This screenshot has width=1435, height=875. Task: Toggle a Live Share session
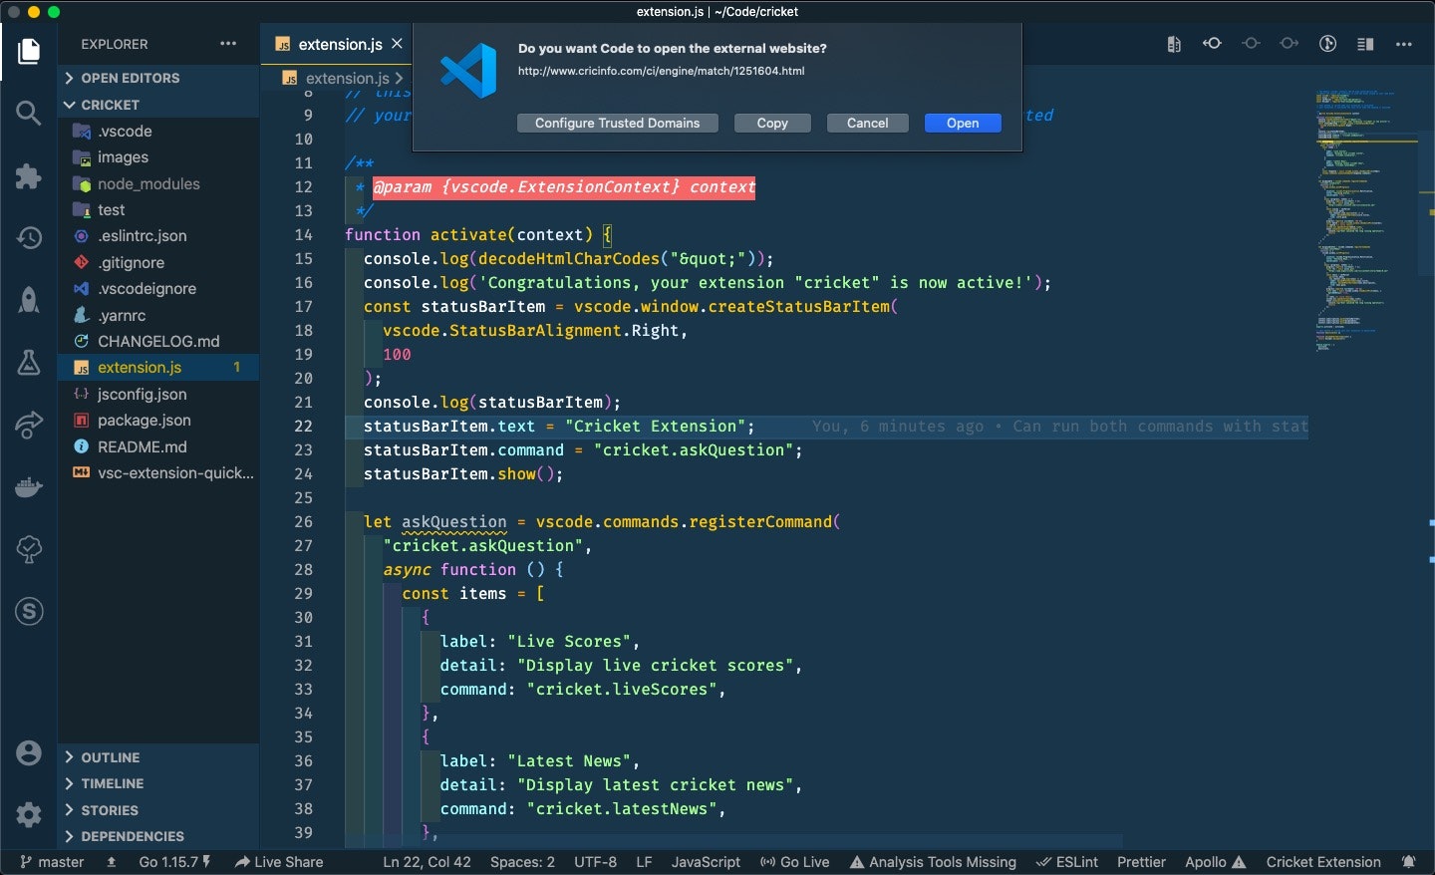[280, 862]
